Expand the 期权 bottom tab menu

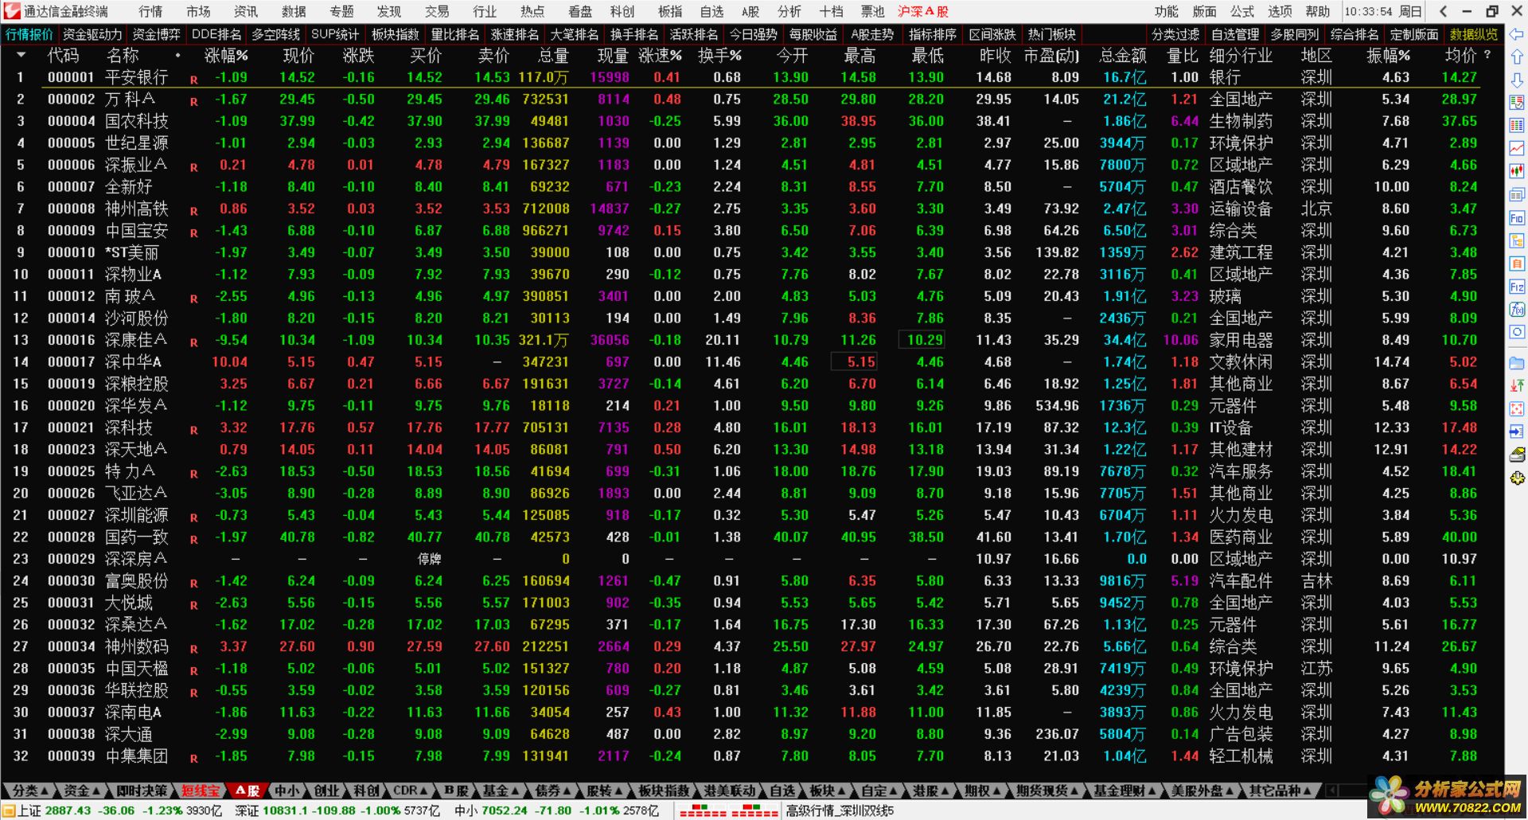pyautogui.click(x=982, y=791)
